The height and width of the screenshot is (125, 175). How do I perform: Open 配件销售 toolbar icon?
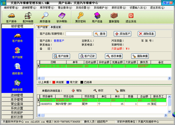(28, 18)
